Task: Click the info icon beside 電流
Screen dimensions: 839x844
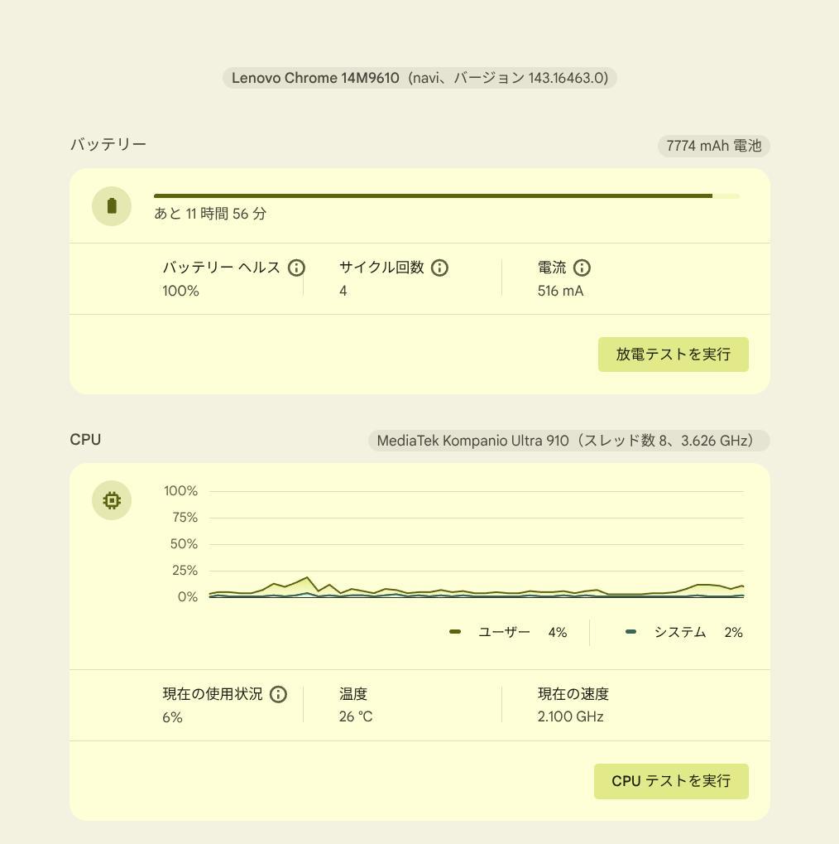Action: click(x=582, y=268)
